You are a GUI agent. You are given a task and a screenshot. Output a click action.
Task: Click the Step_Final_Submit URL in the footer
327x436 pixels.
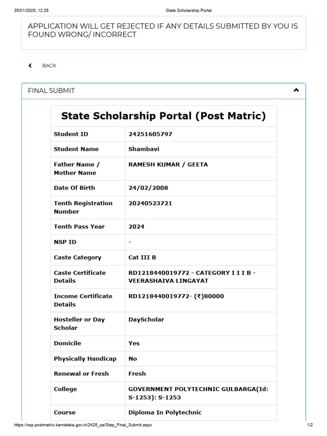[x=83, y=425]
